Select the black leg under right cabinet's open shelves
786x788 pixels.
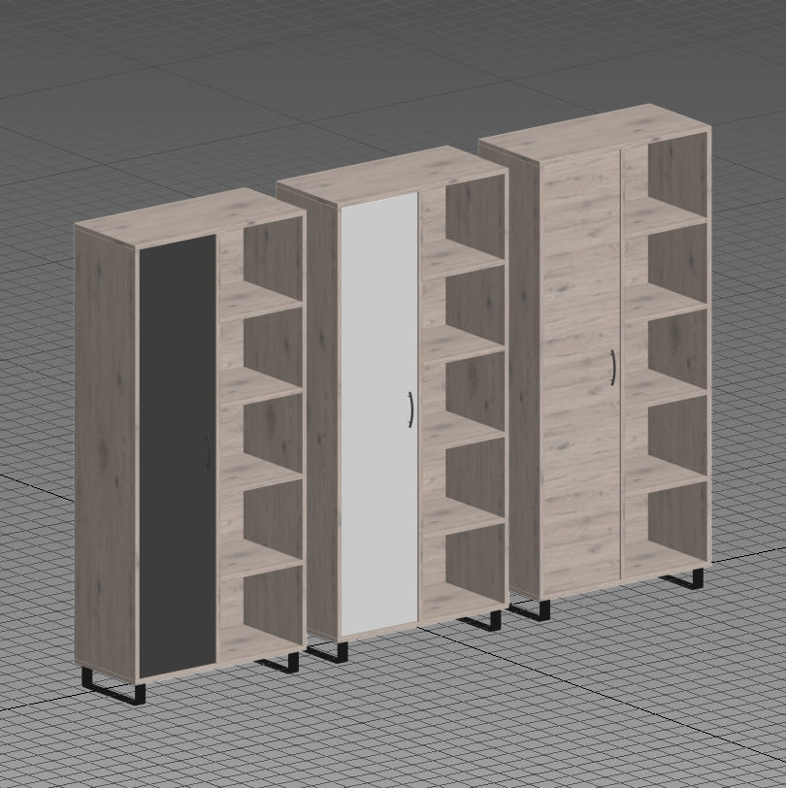(x=682, y=579)
